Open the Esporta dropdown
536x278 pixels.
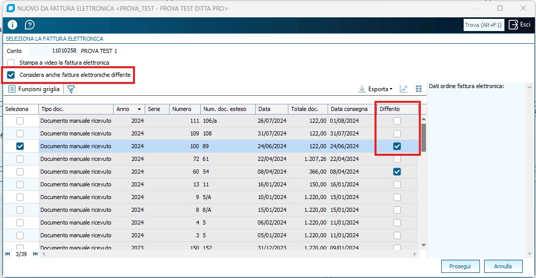click(x=376, y=89)
